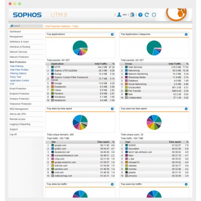
Task: Open details for Top users by time spent
Action: [186, 109]
